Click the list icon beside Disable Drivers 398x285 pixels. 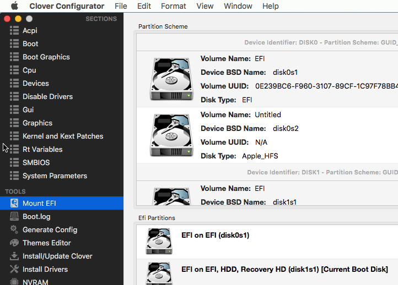tap(14, 96)
